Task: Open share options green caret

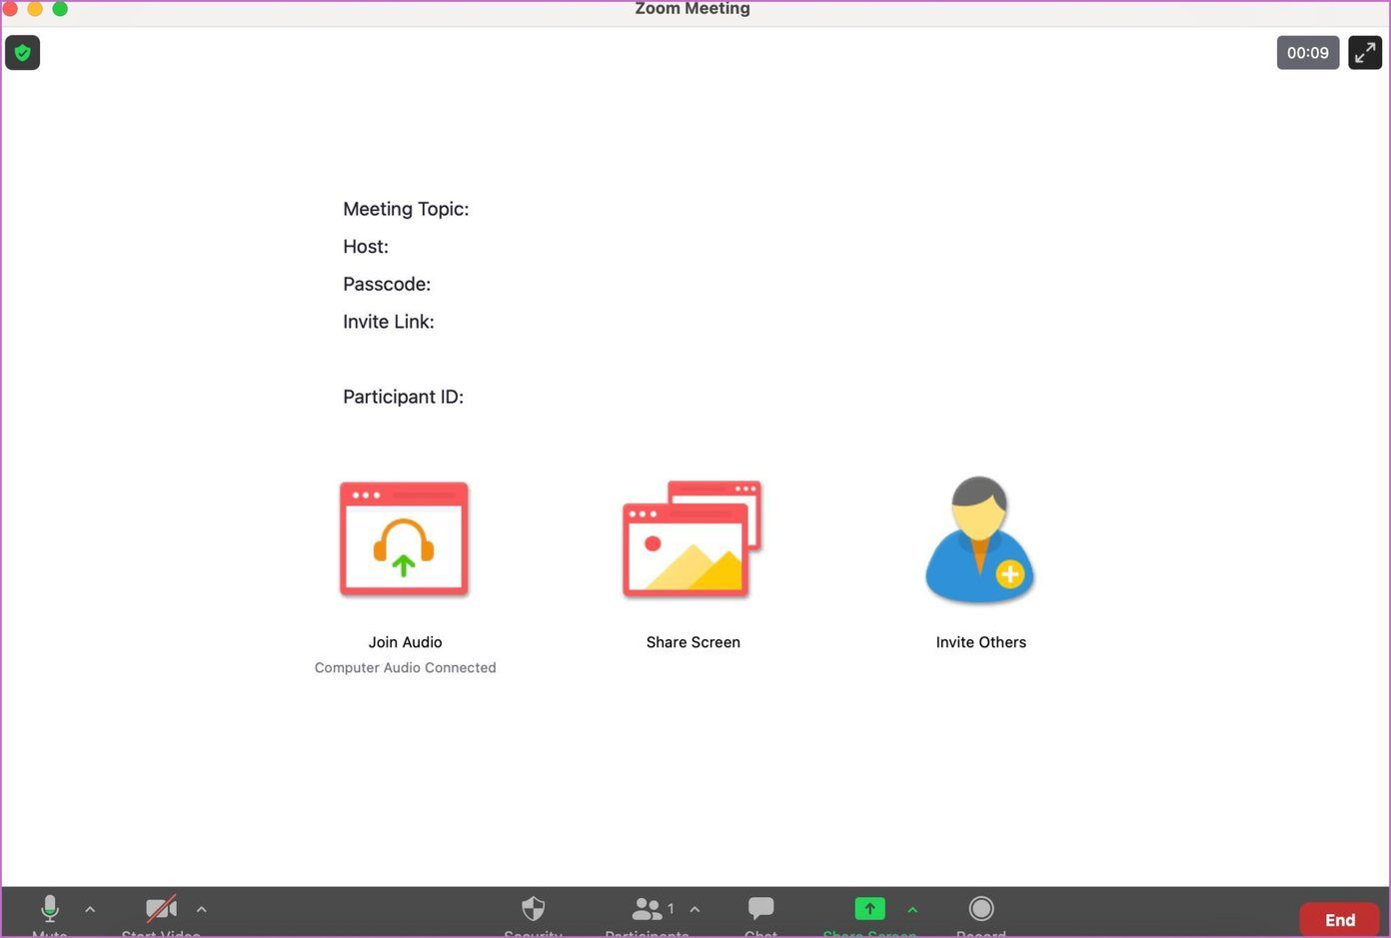Action: [x=912, y=909]
